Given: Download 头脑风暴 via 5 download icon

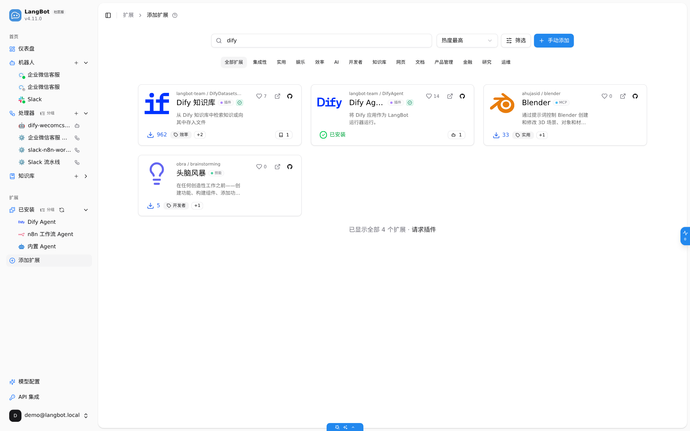Looking at the screenshot, I should point(150,205).
